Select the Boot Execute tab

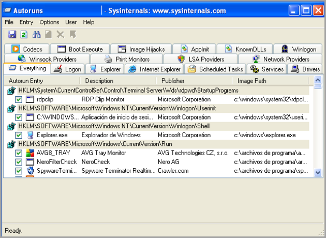(80, 49)
